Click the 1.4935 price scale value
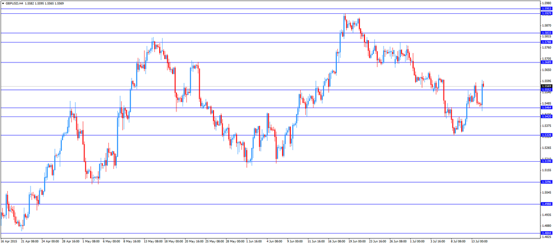The height and width of the screenshot is (244, 553). [546, 215]
